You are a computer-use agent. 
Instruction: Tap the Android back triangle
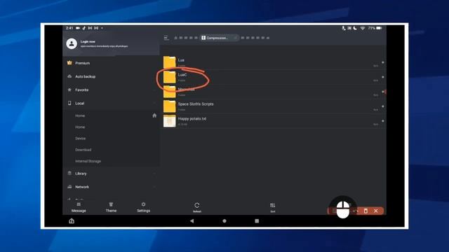tap(192, 221)
